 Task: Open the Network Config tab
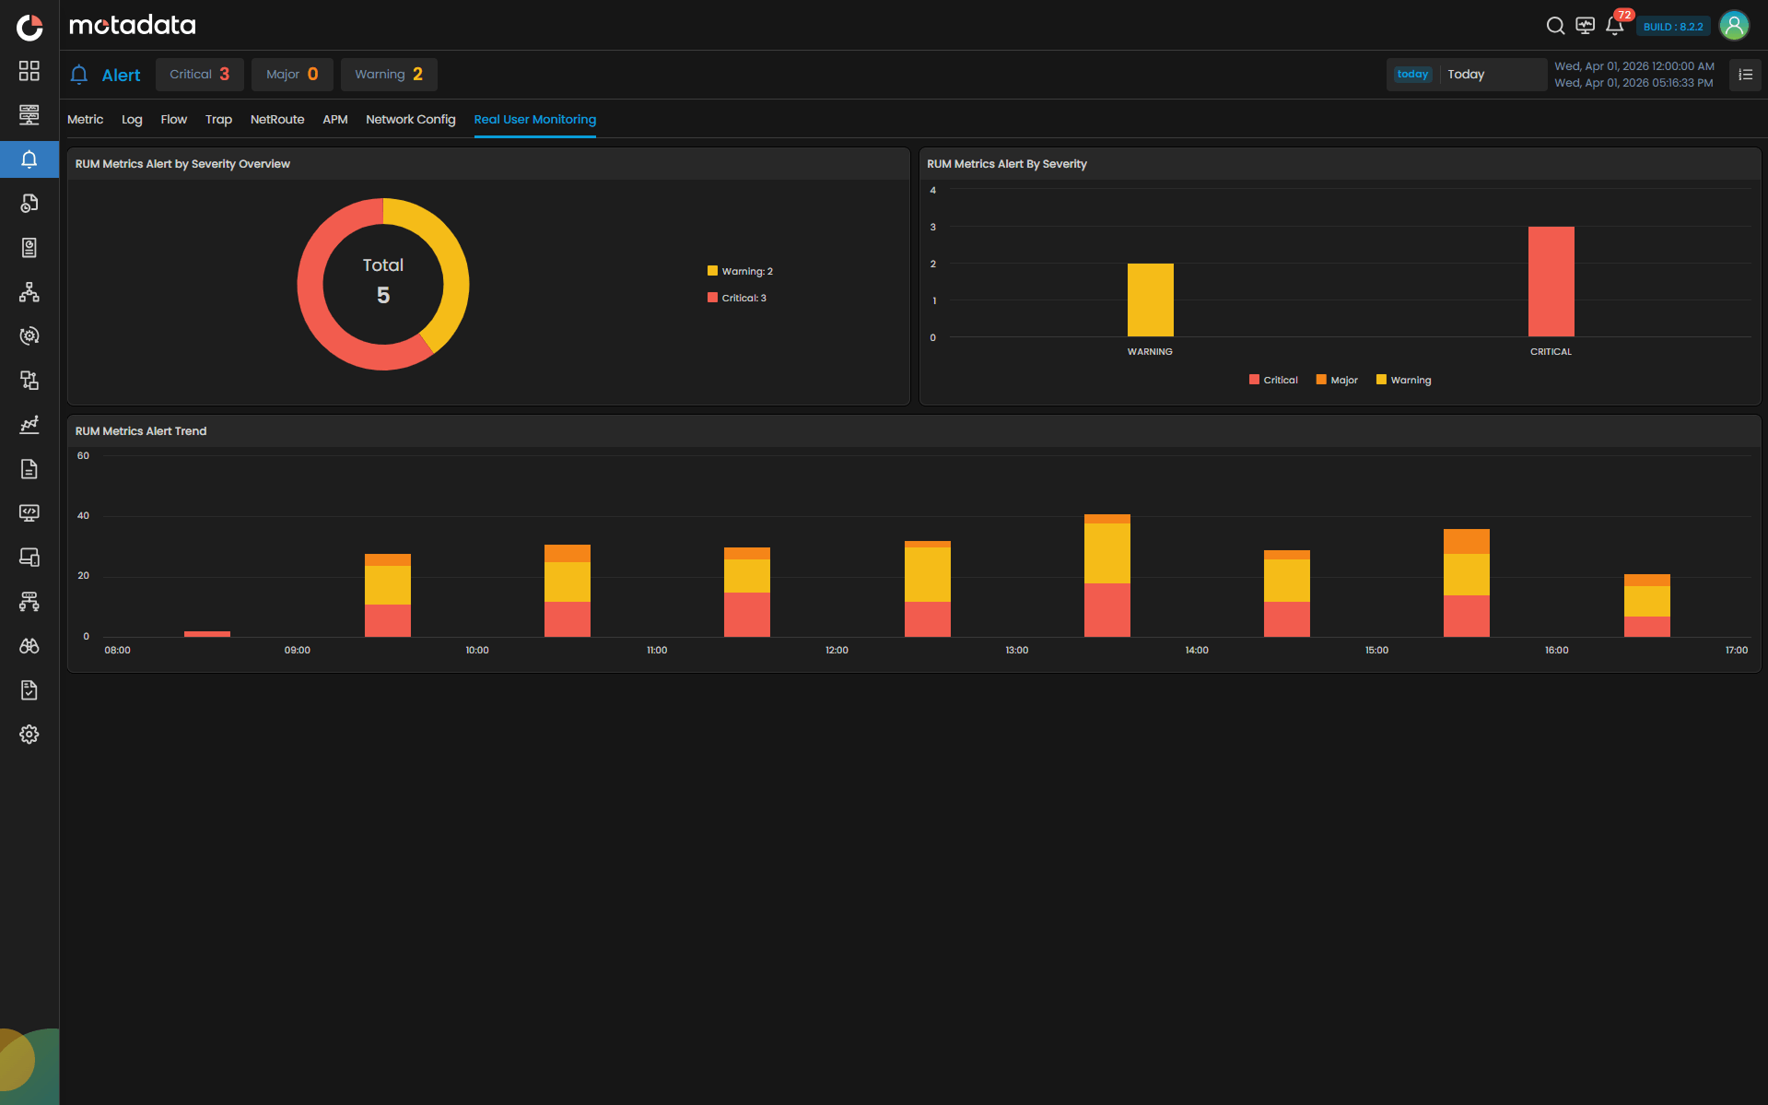pyautogui.click(x=410, y=119)
